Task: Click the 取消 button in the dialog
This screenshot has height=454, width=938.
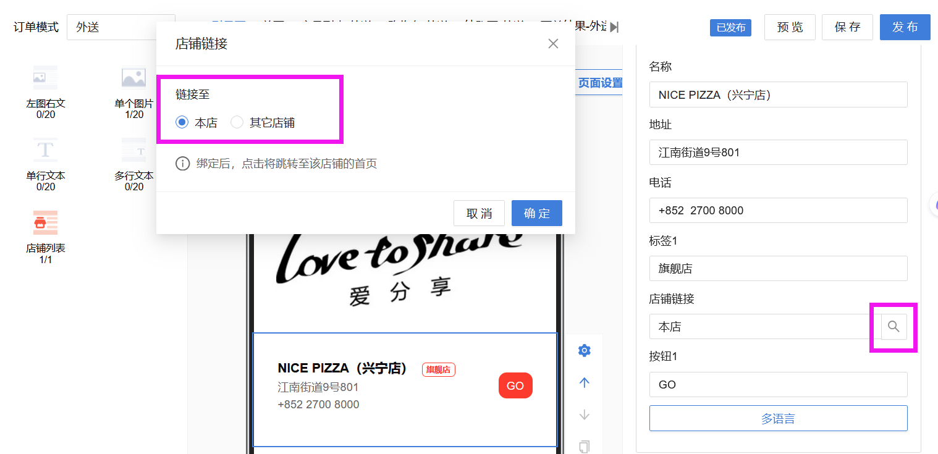Action: [479, 213]
